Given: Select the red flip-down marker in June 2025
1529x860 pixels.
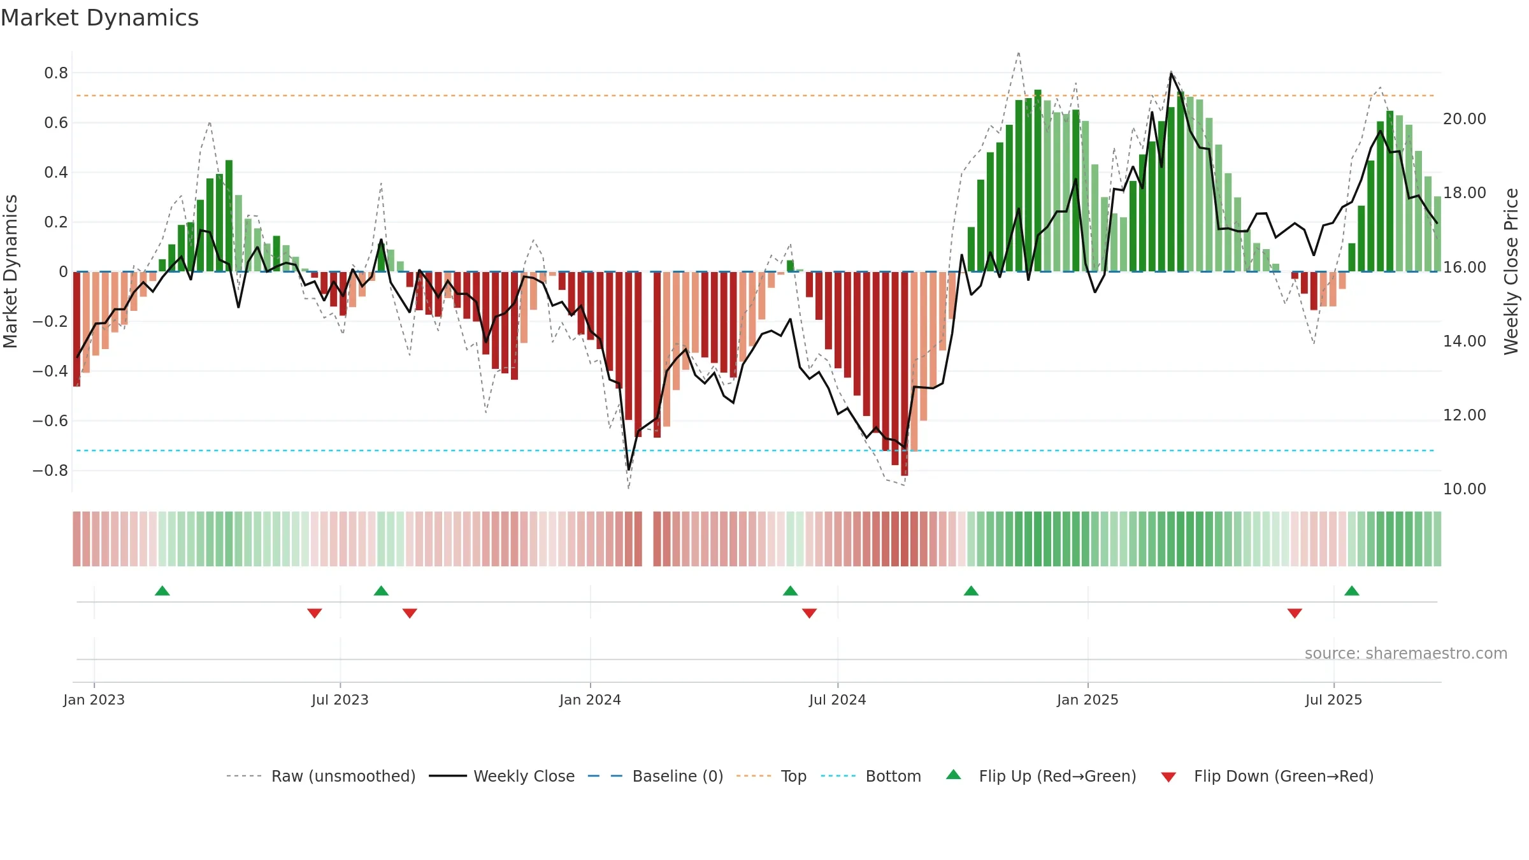Looking at the screenshot, I should pyautogui.click(x=1295, y=613).
